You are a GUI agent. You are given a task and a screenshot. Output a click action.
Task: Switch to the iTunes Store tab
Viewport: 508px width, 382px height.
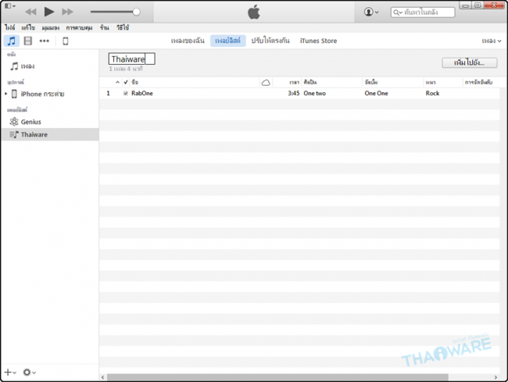318,41
